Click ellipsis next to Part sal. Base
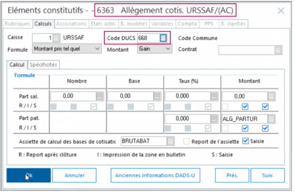 157,97
